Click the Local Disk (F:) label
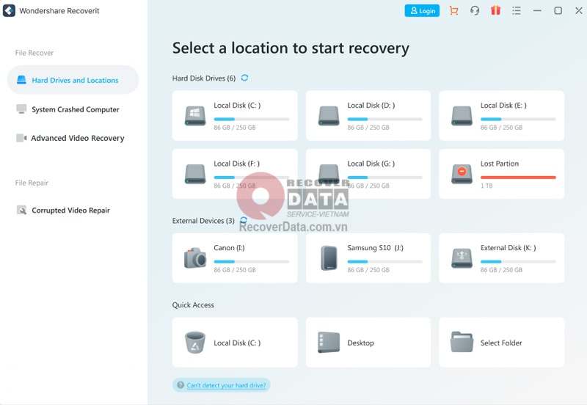This screenshot has height=405, width=587. coord(236,164)
